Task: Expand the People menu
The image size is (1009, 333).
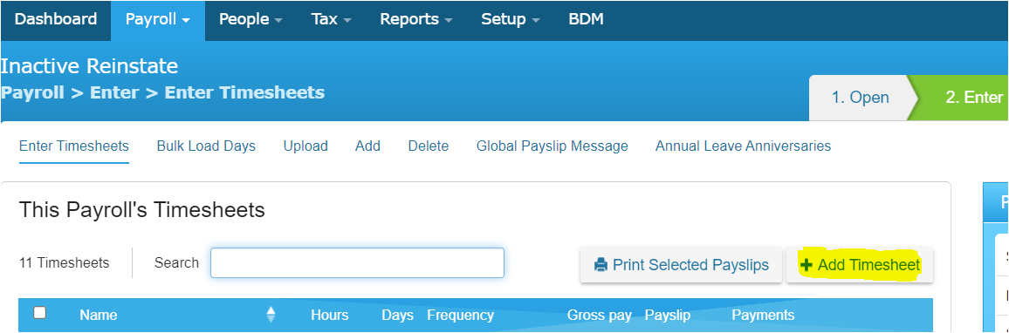Action: tap(251, 19)
